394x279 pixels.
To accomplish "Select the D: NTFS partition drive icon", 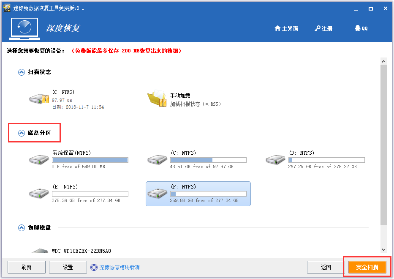I will coord(275,159).
